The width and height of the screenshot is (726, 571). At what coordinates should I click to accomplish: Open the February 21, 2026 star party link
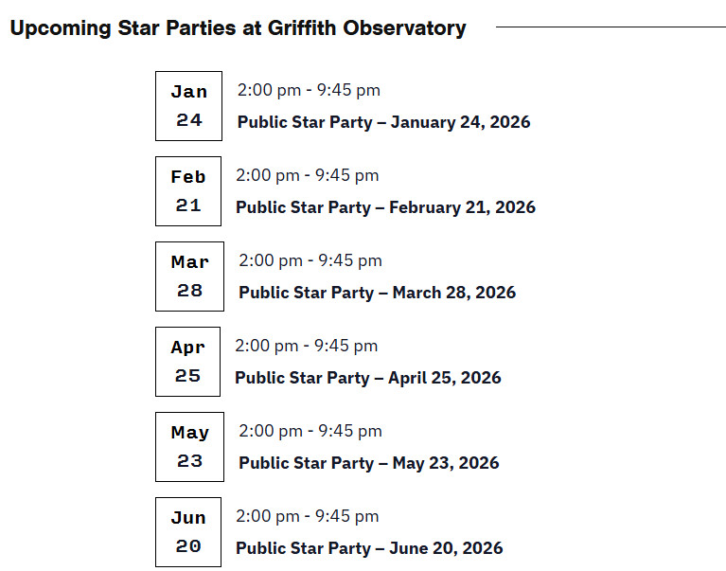385,207
